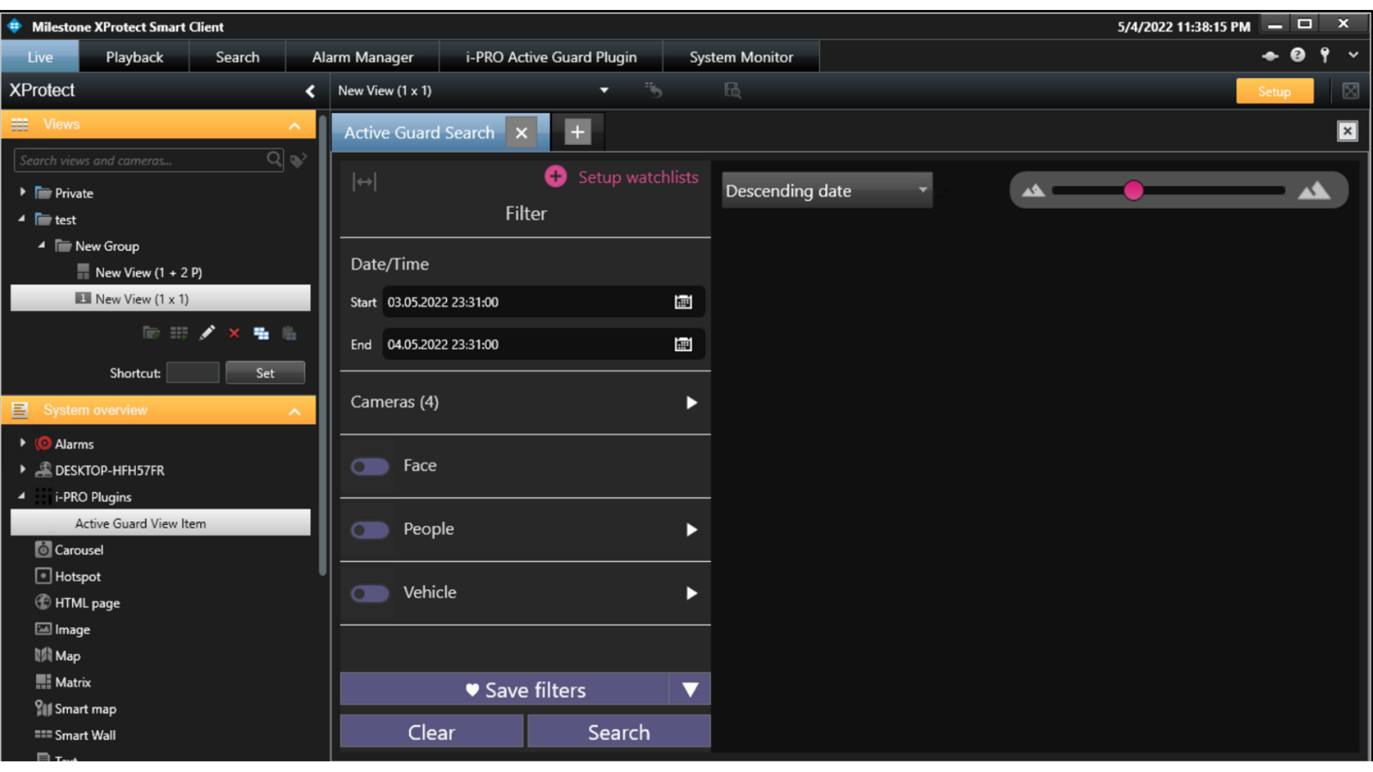
Task: Adjust the pink thumbnail size slider handle
Action: pyautogui.click(x=1133, y=190)
